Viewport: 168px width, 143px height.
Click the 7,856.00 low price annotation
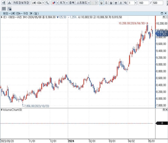click(37, 106)
